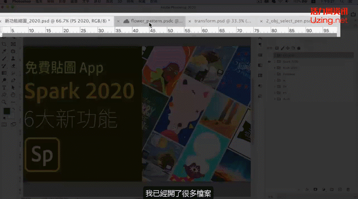Expand the Audi layer group
Image resolution: width=358 pixels, height=199 pixels.
[275, 99]
